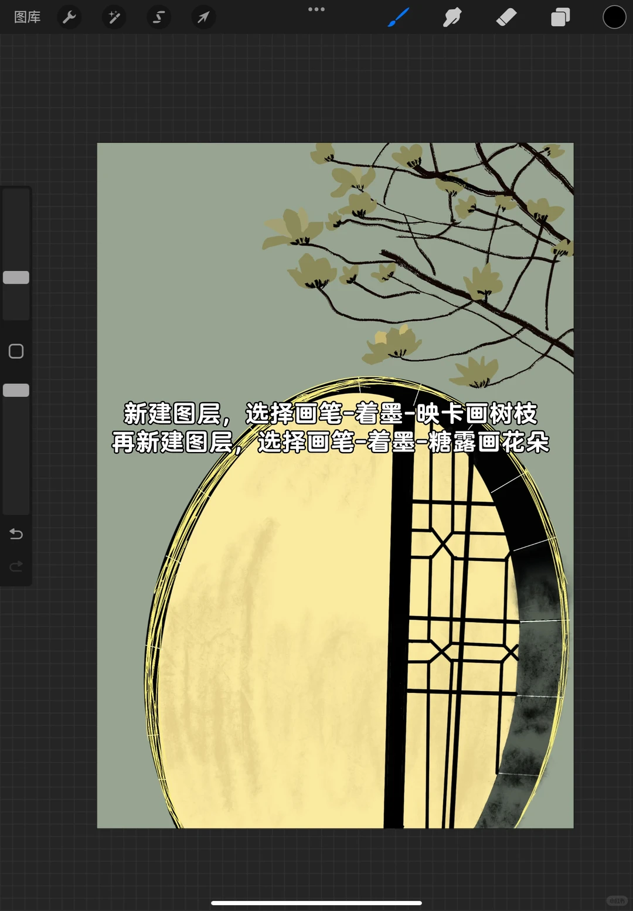Open the Adjustments magic wand menu

click(114, 17)
